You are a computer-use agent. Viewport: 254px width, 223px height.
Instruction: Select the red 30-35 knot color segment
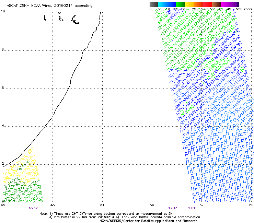tap(207, 4)
